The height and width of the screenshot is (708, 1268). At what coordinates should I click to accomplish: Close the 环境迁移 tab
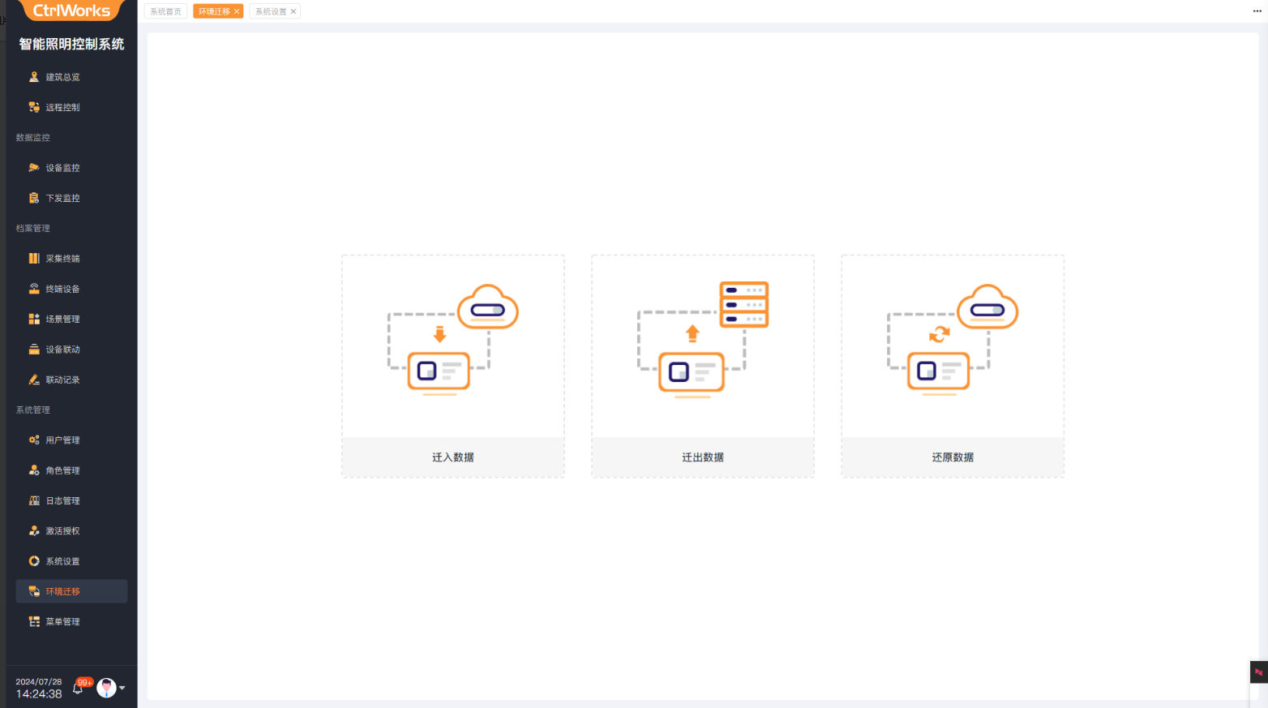tap(237, 11)
